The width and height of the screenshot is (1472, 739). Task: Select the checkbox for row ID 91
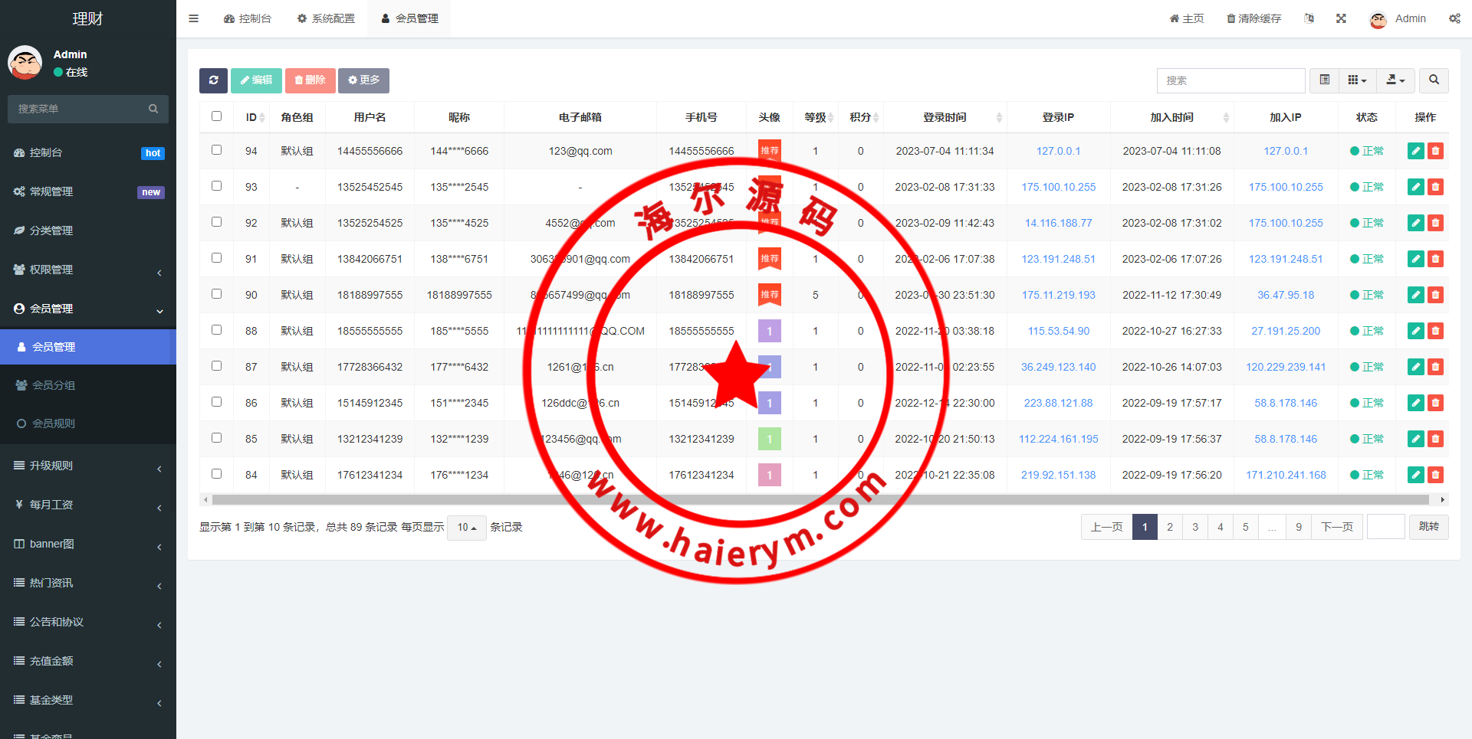click(216, 258)
